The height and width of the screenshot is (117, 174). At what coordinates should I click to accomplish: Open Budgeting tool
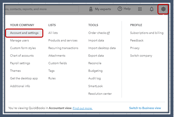click(x=96, y=71)
